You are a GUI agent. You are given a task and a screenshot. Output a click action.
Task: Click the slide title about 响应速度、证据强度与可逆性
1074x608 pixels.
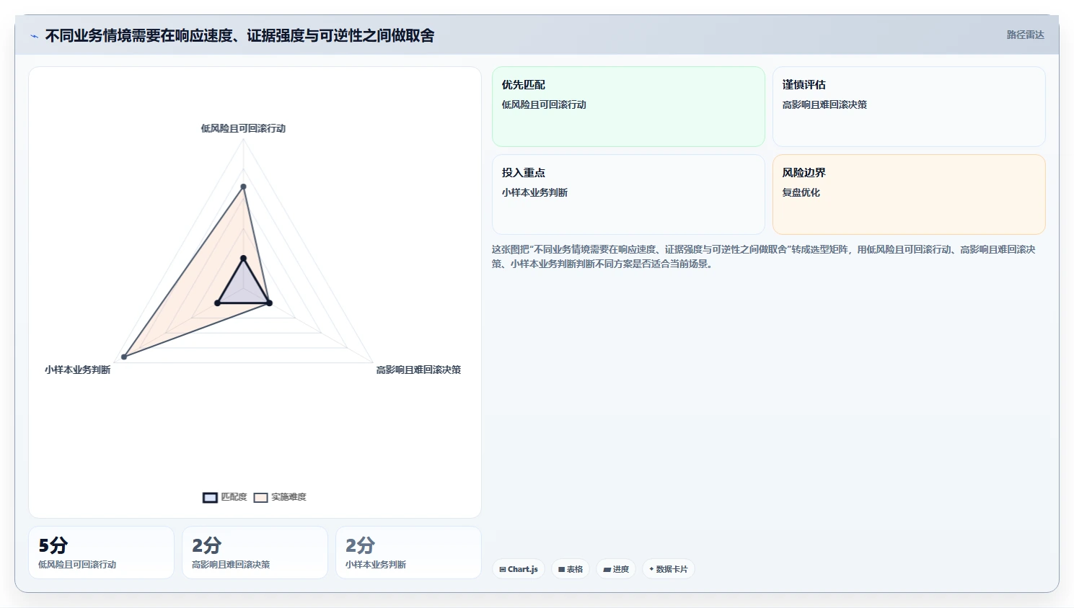pos(239,35)
